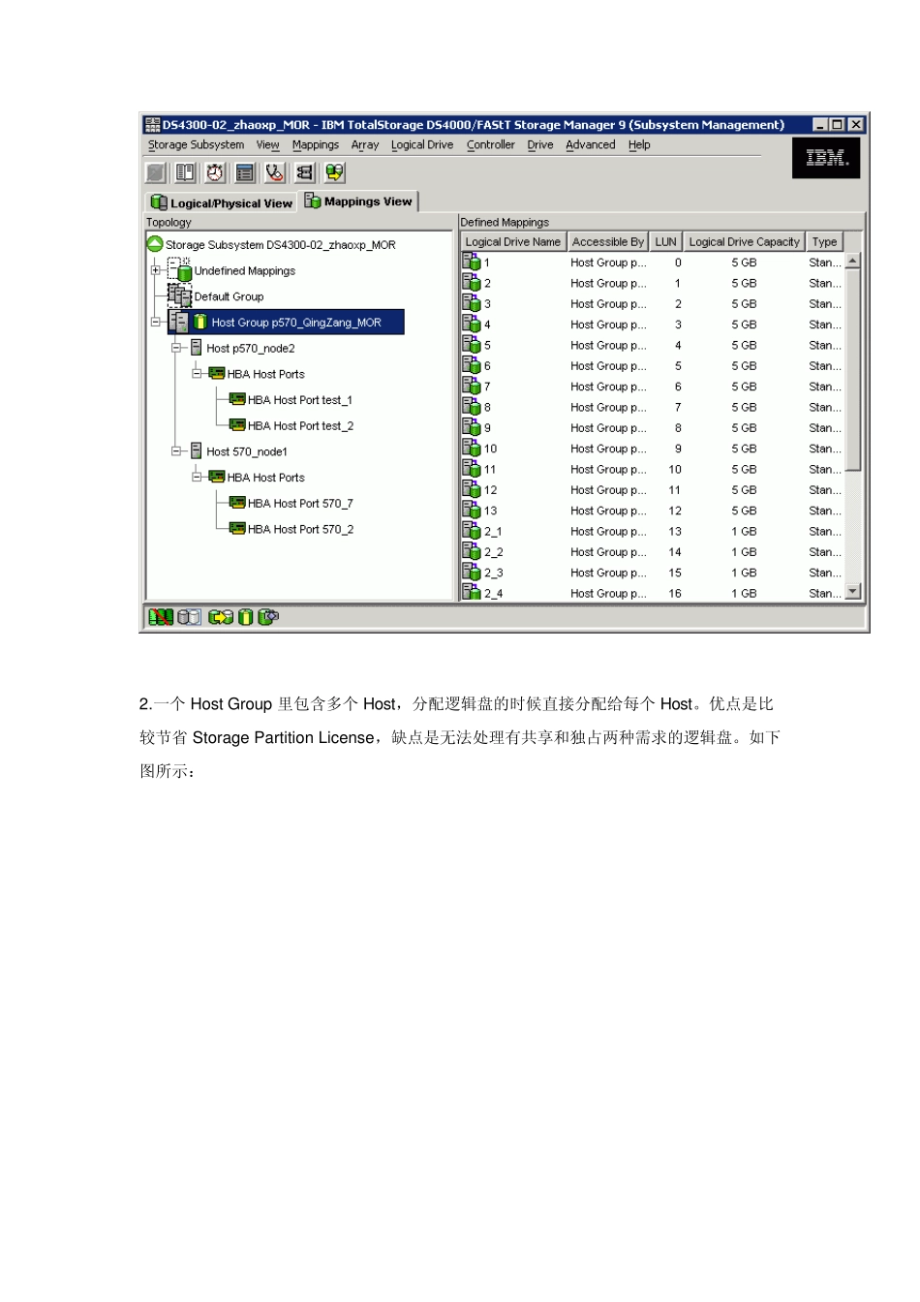Click the stopwatch toolbar icon

tap(215, 172)
